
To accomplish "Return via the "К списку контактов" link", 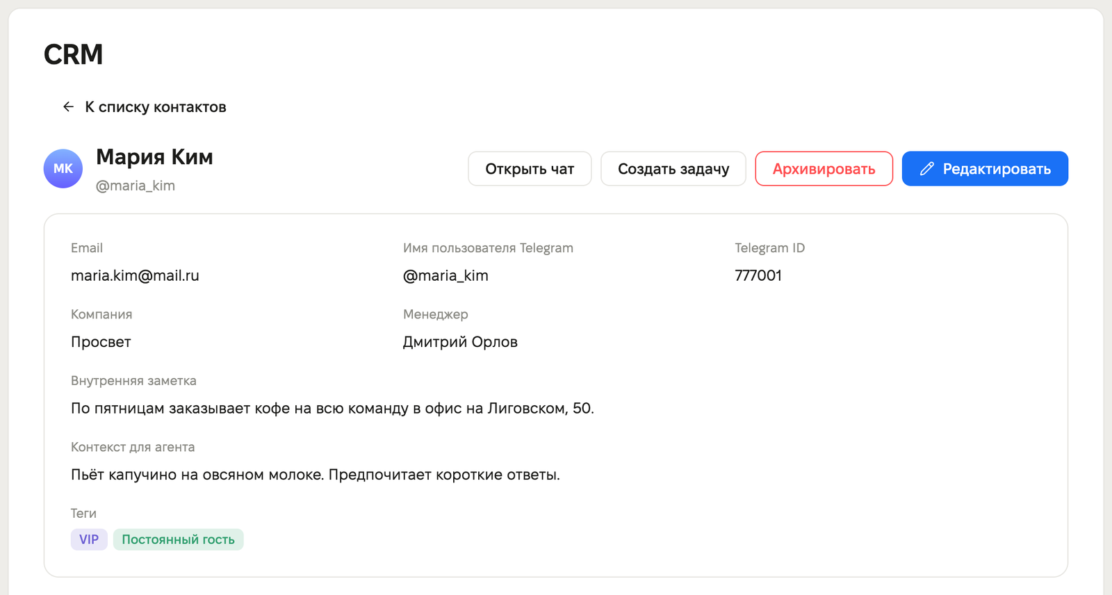I will coord(144,107).
